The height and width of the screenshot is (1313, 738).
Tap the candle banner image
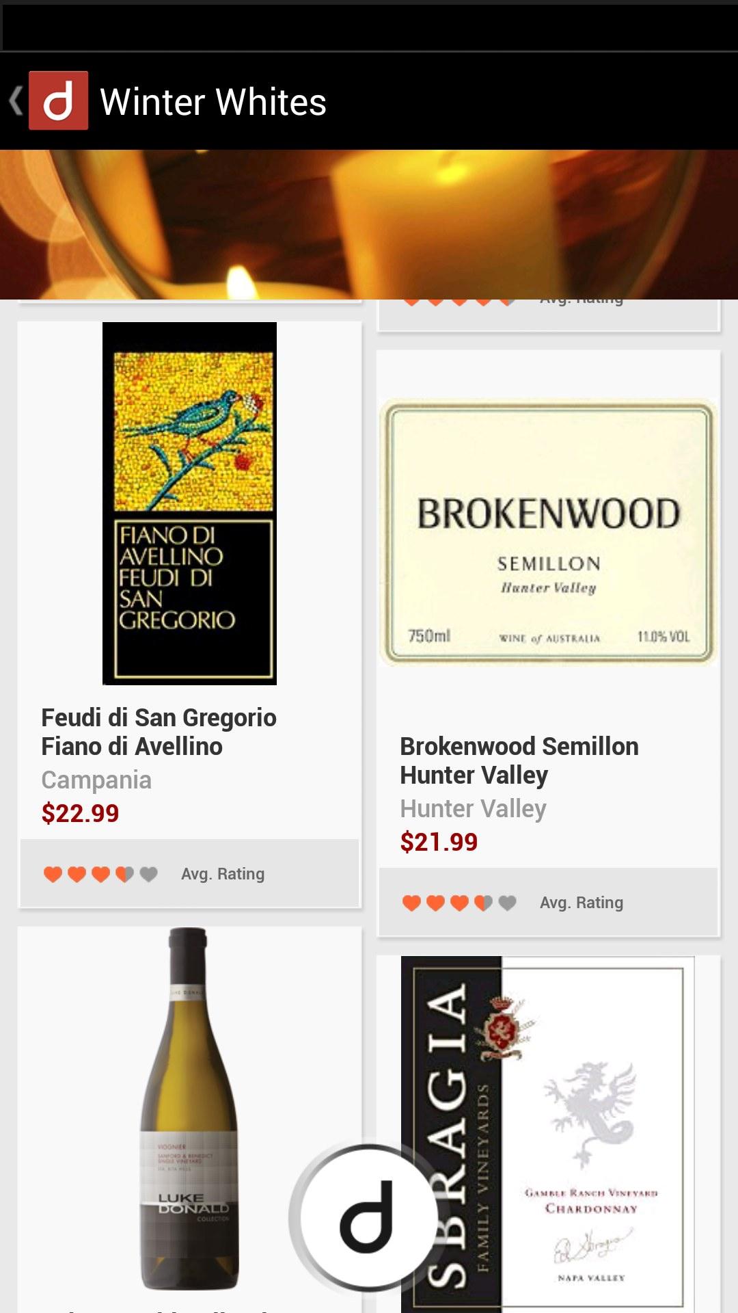click(369, 224)
